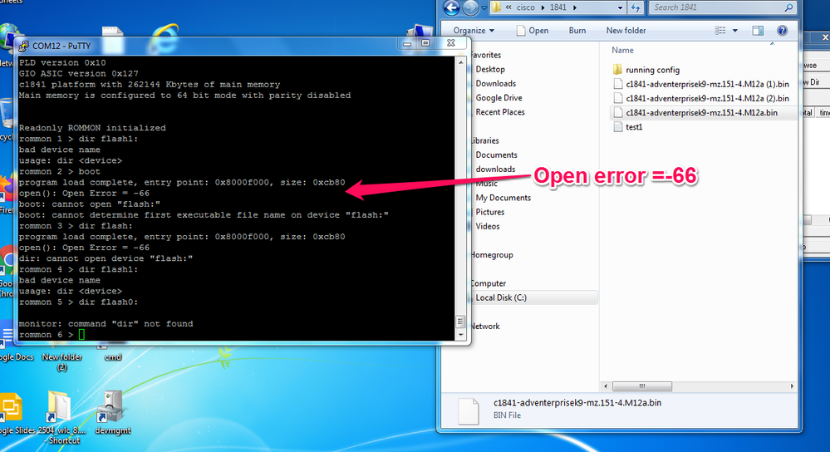Select Network in navigation pane
The width and height of the screenshot is (830, 452).
click(484, 327)
